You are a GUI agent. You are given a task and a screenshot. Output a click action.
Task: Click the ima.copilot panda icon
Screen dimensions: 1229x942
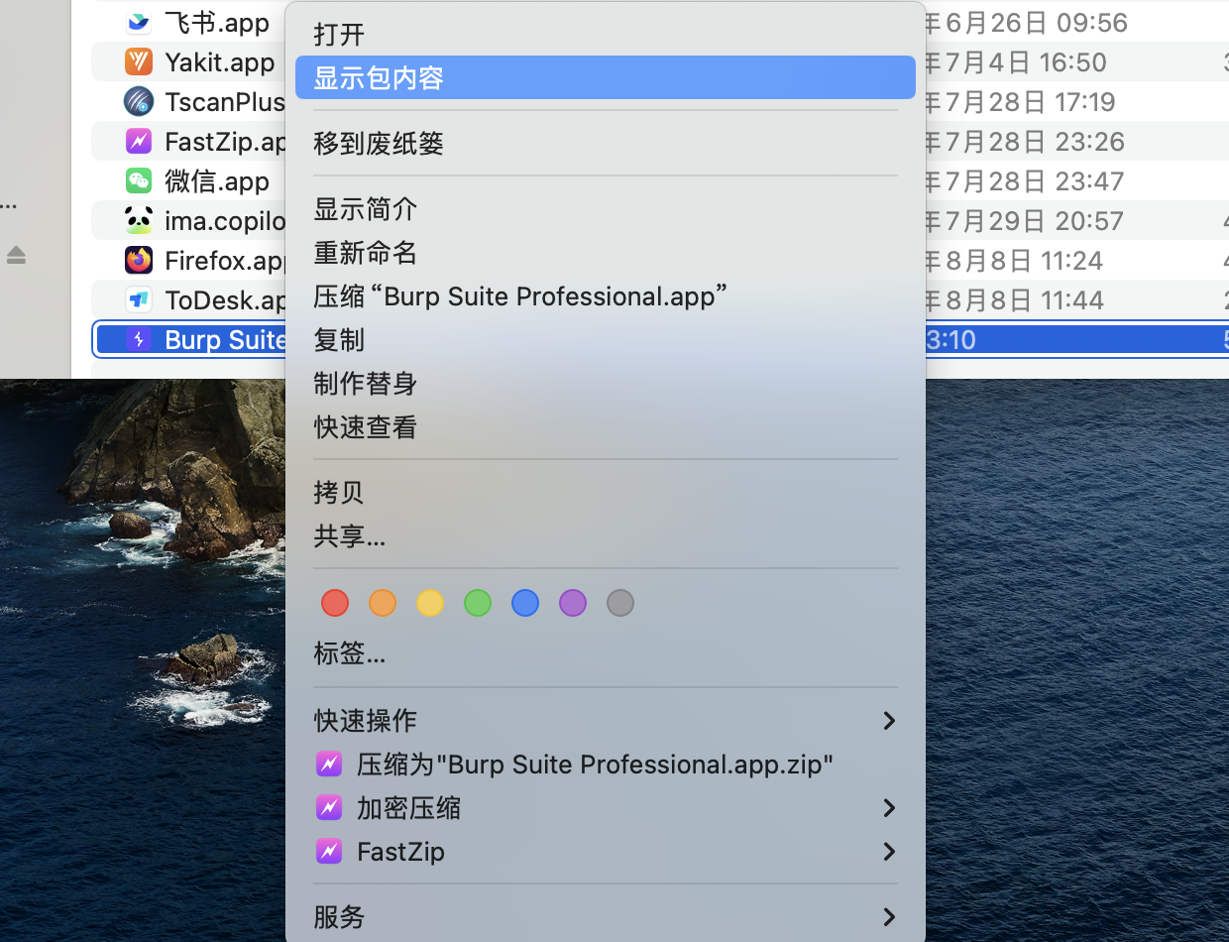click(139, 220)
